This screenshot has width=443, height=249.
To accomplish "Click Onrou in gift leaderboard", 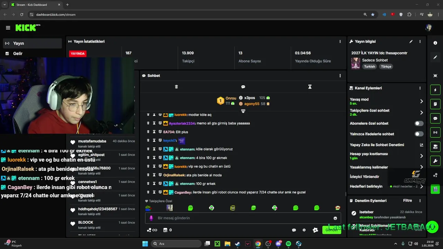I will coord(230,98).
